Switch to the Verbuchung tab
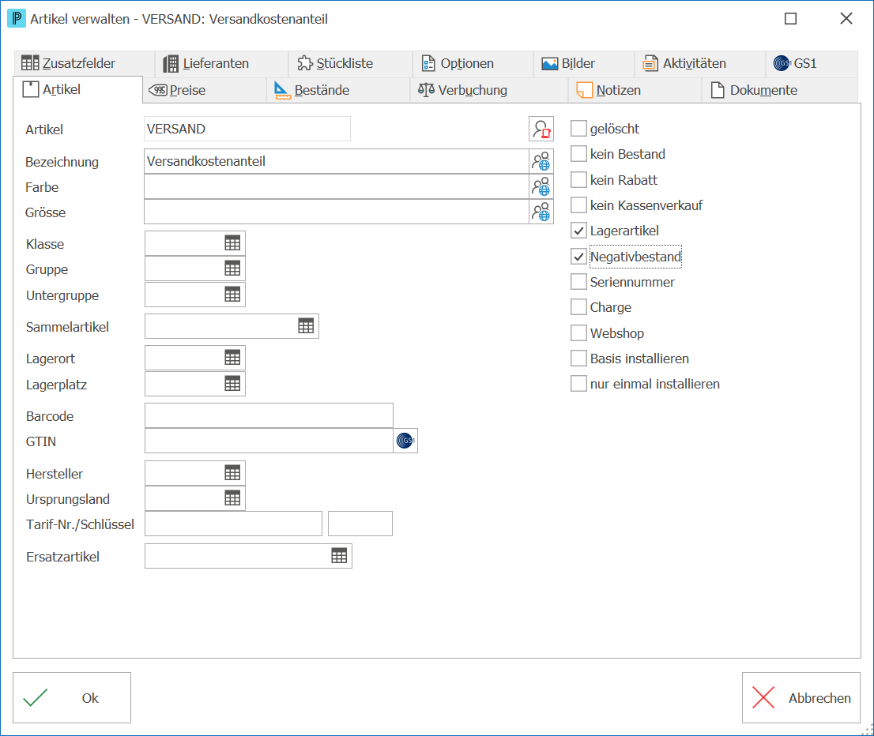 [489, 90]
